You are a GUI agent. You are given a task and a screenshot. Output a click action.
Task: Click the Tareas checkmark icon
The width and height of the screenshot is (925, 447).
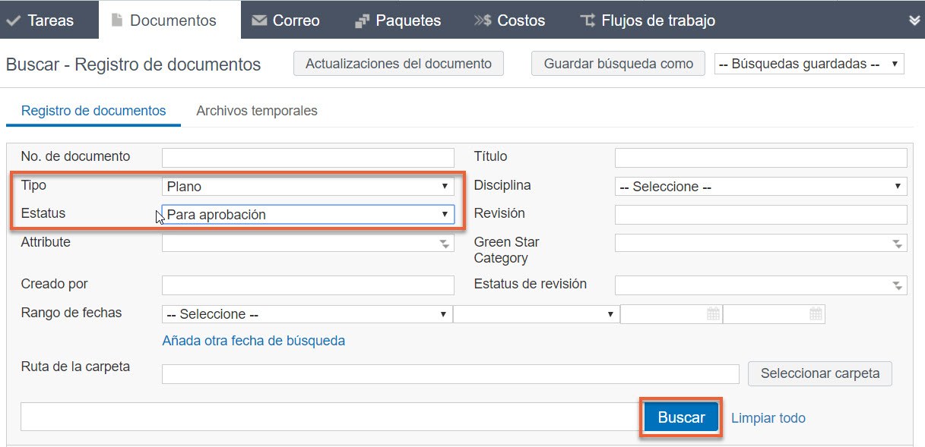(13, 20)
